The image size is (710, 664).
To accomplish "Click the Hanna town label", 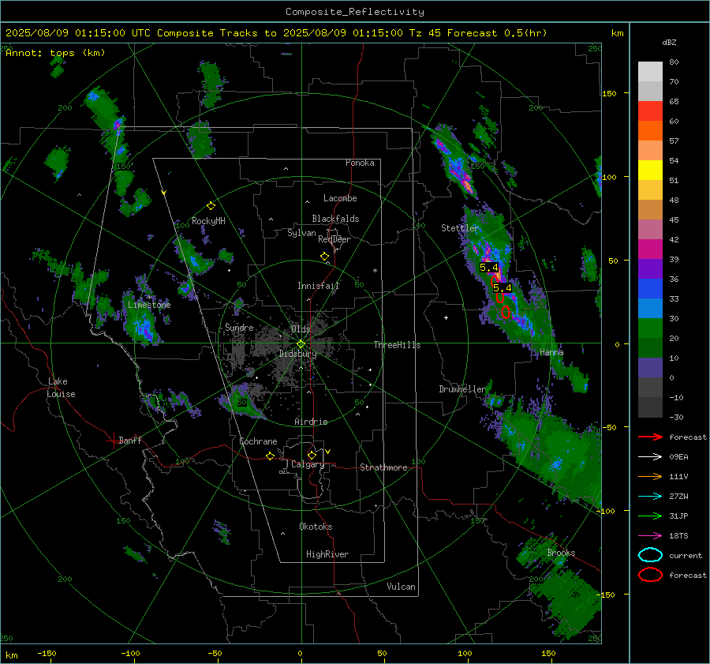I will click(x=551, y=352).
